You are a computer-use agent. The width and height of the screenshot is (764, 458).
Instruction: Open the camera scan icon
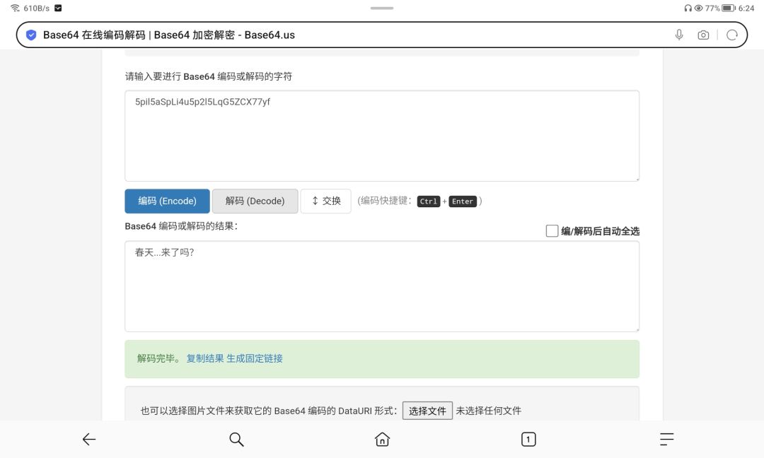tap(703, 35)
